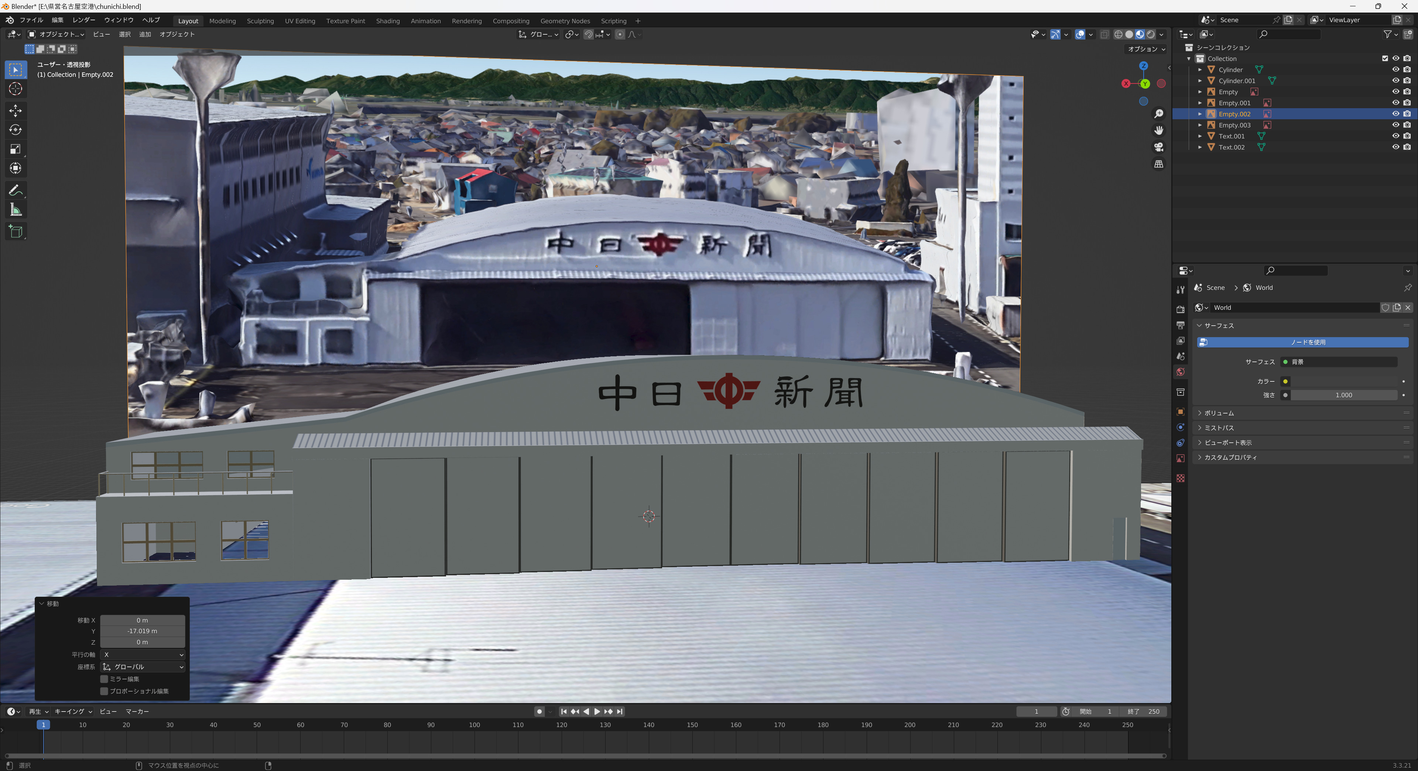Enable the プロポーショナル編集 checkbox
The width and height of the screenshot is (1418, 771).
pos(104,691)
